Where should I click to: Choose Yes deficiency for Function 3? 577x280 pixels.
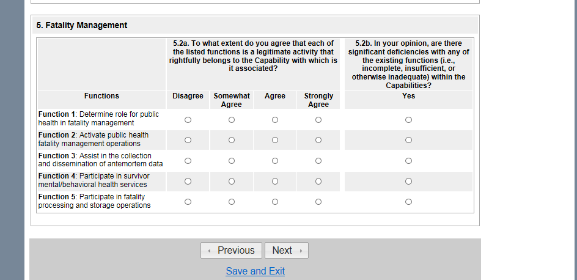point(408,161)
